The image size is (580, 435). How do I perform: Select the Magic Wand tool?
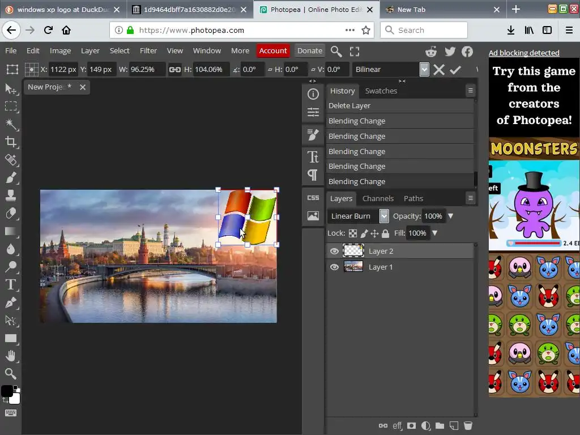11,124
